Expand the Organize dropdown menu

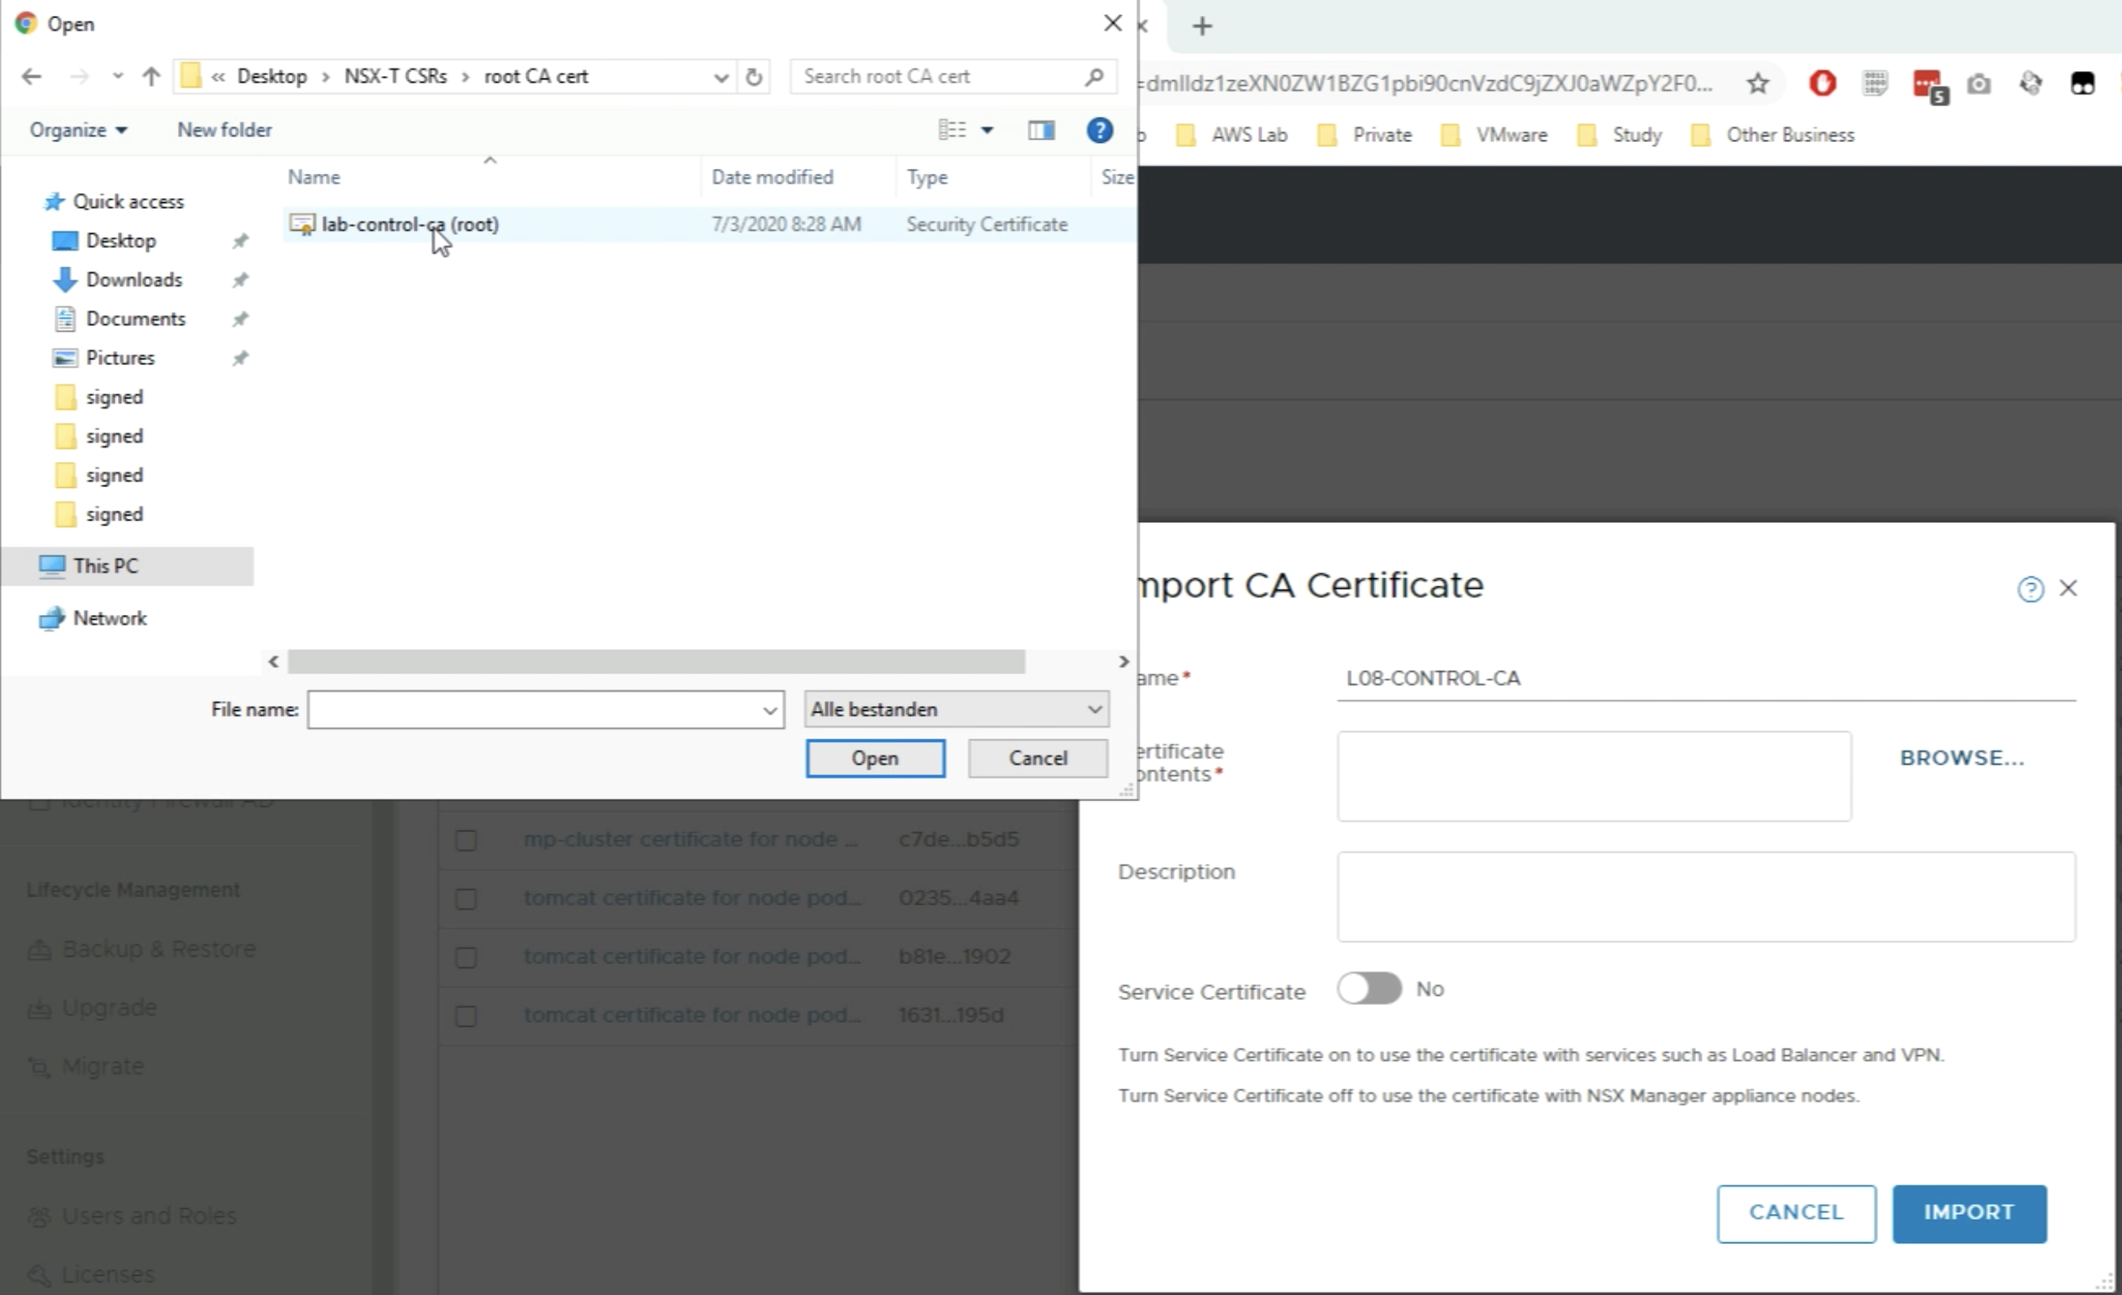pyautogui.click(x=78, y=130)
